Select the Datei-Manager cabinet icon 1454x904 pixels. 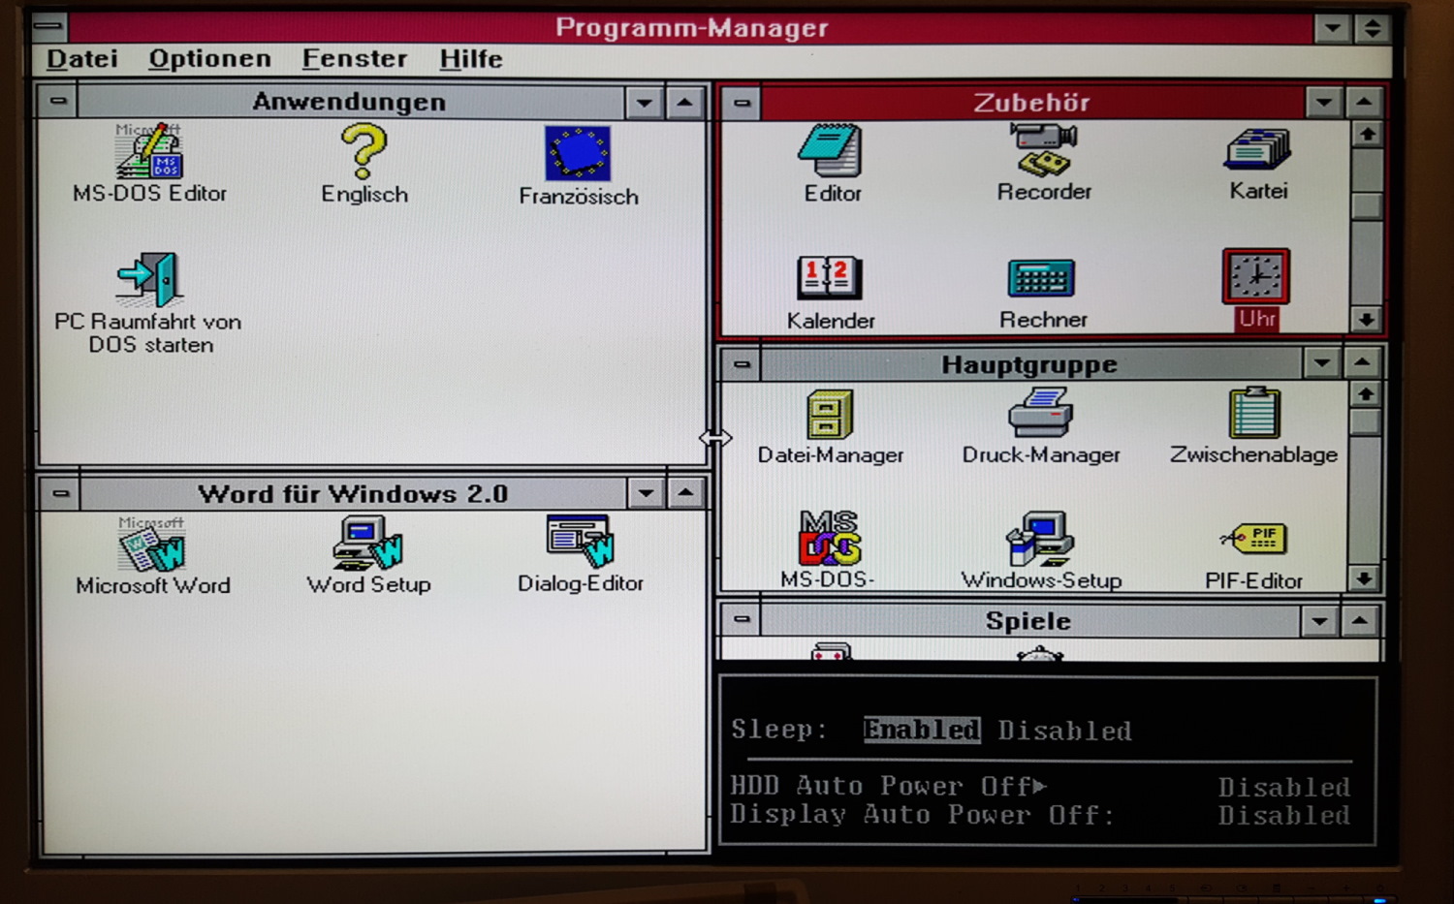click(830, 414)
